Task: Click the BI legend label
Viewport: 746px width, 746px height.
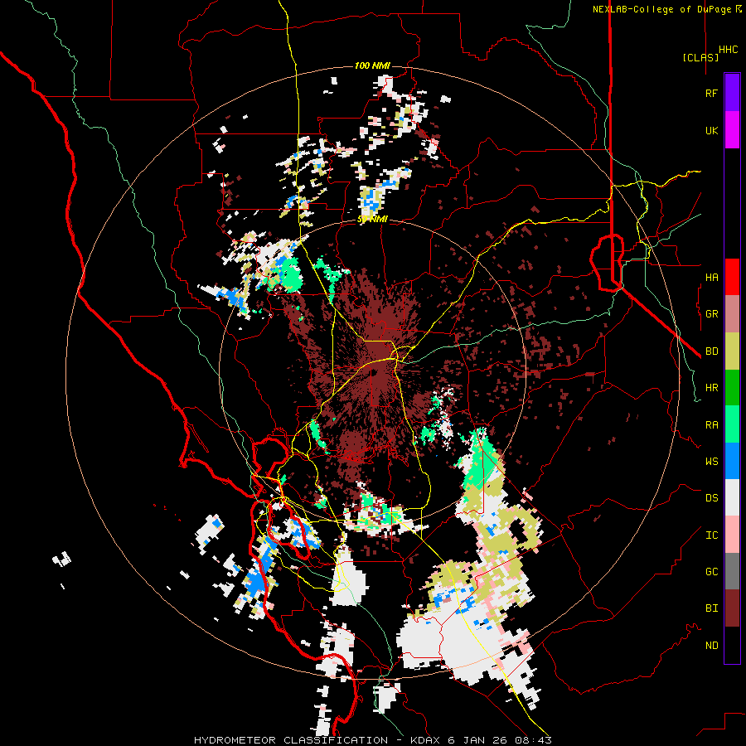Action: [712, 608]
